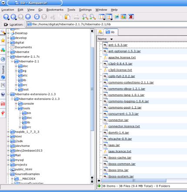Screen dimensions: 187x192
Task: Select the public_html folder in tree
Action: [x=23, y=169]
